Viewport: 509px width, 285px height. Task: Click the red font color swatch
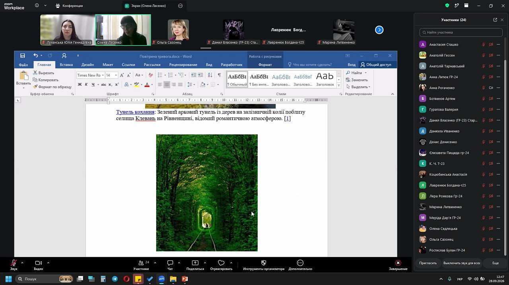tap(147, 84)
